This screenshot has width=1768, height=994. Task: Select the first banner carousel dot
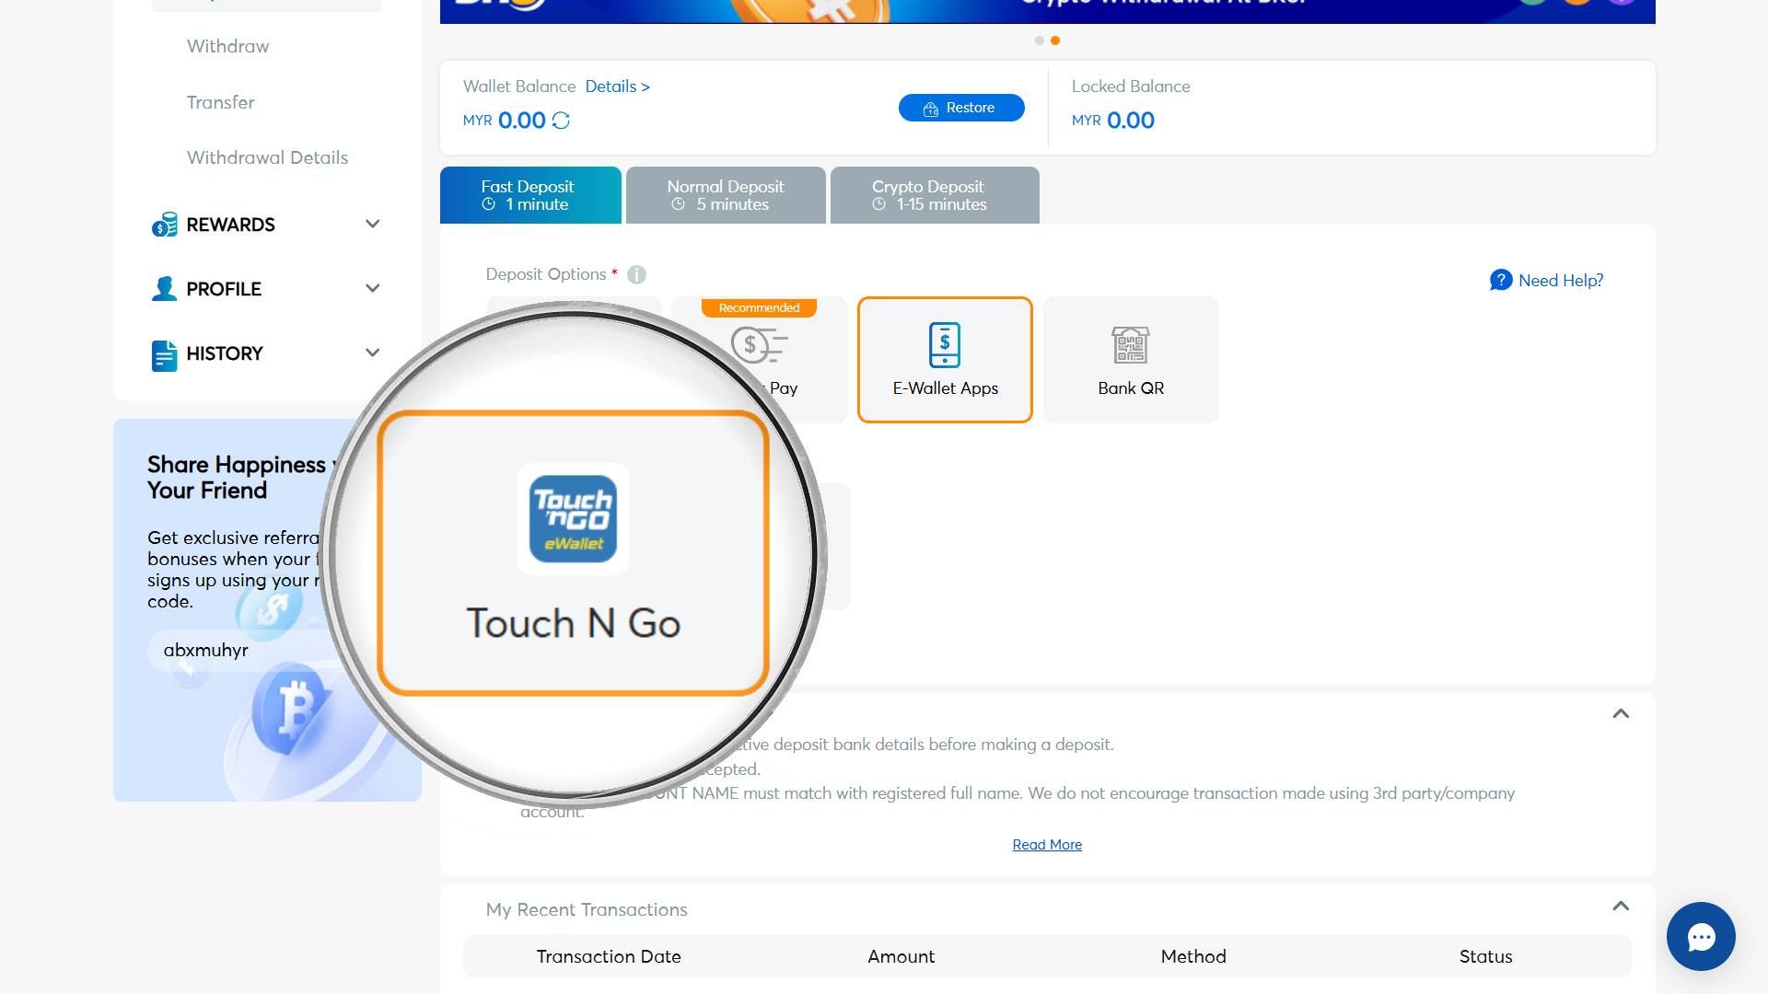1040,40
